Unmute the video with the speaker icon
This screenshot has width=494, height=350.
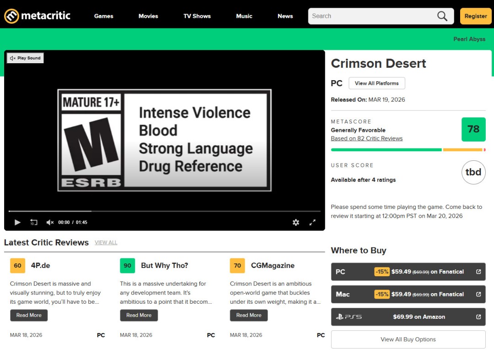(x=50, y=222)
